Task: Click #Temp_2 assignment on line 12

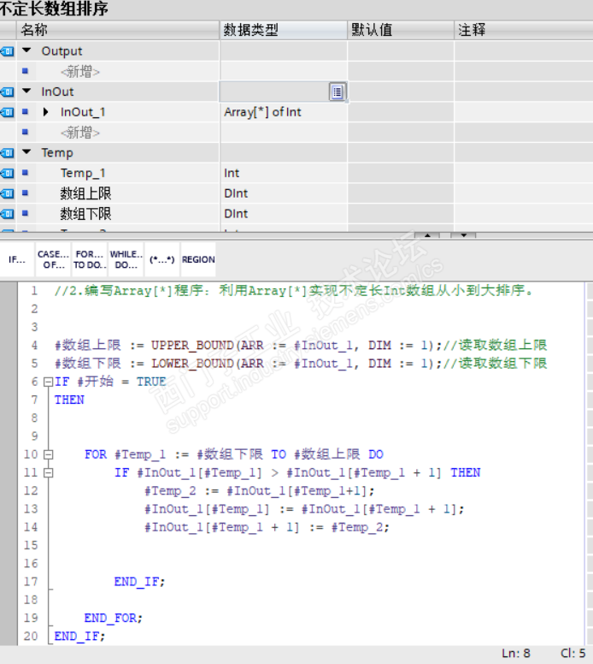Action: coord(259,491)
